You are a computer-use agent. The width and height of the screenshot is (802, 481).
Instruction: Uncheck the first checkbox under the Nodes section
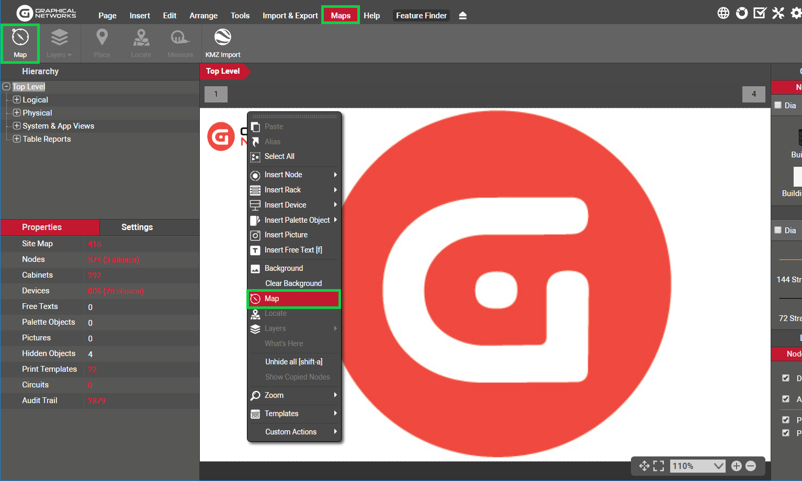click(x=785, y=378)
